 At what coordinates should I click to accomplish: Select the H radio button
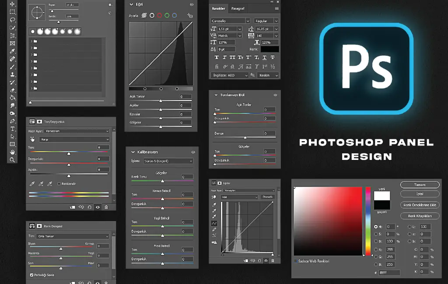(376, 227)
